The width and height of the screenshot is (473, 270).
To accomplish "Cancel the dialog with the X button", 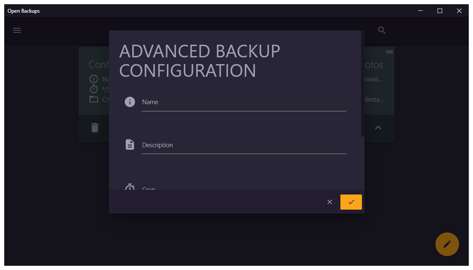I will 330,202.
